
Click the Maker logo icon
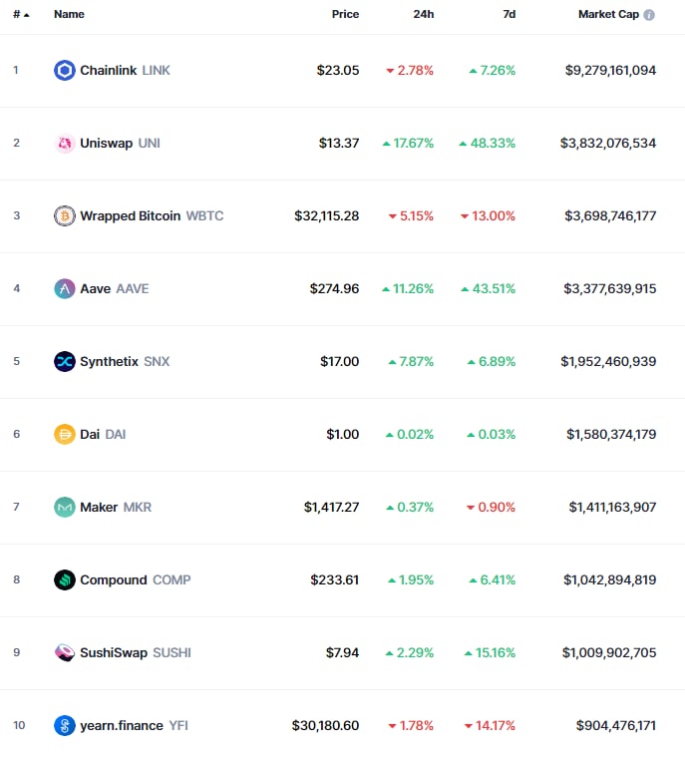coord(65,508)
